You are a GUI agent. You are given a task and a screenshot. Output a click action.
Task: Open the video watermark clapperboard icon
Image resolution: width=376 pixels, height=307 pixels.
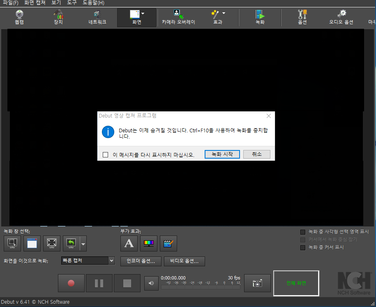[x=168, y=243]
